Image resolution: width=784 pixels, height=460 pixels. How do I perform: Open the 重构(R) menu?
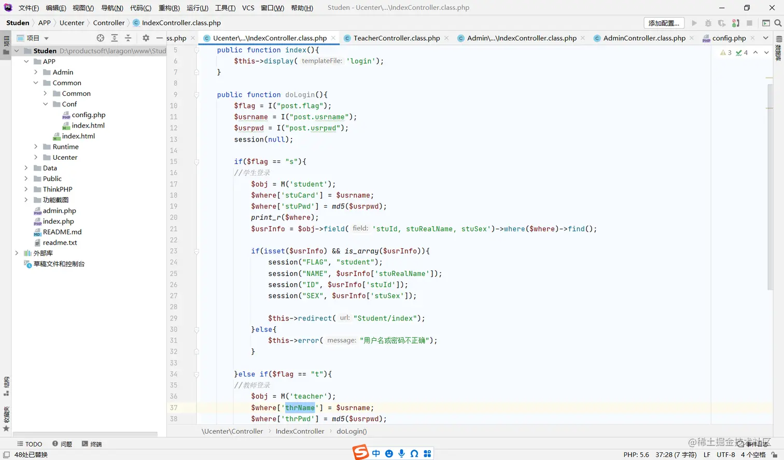pyautogui.click(x=169, y=8)
